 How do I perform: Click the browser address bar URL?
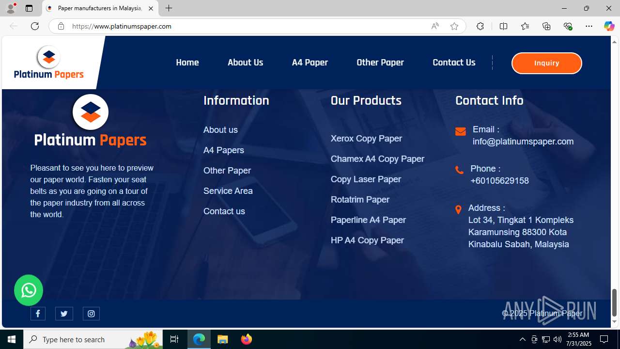(x=122, y=26)
